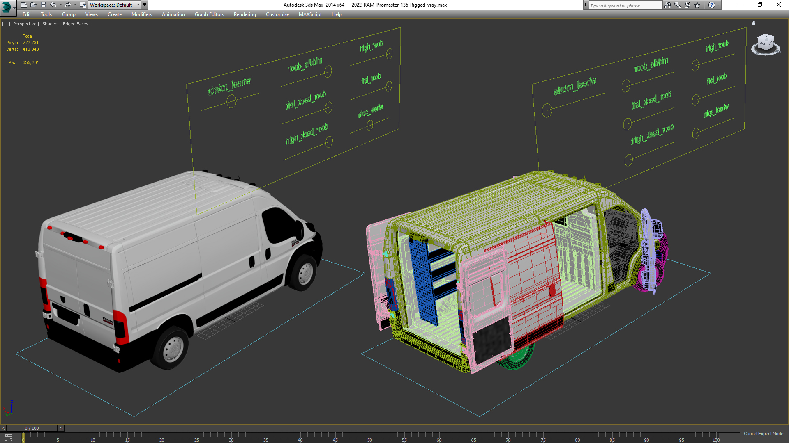Open Subscription Center key icon
The width and height of the screenshot is (789, 443).
pyautogui.click(x=678, y=5)
